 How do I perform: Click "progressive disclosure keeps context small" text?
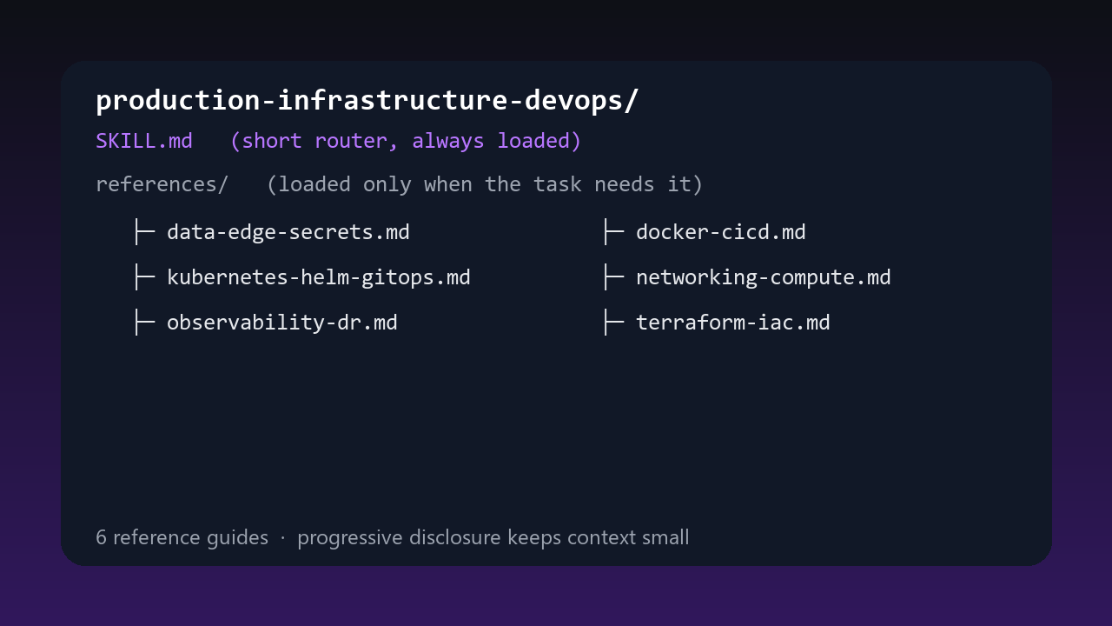click(493, 537)
